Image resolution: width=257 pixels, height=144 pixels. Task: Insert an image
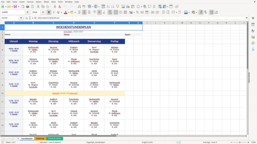click(x=123, y=6)
